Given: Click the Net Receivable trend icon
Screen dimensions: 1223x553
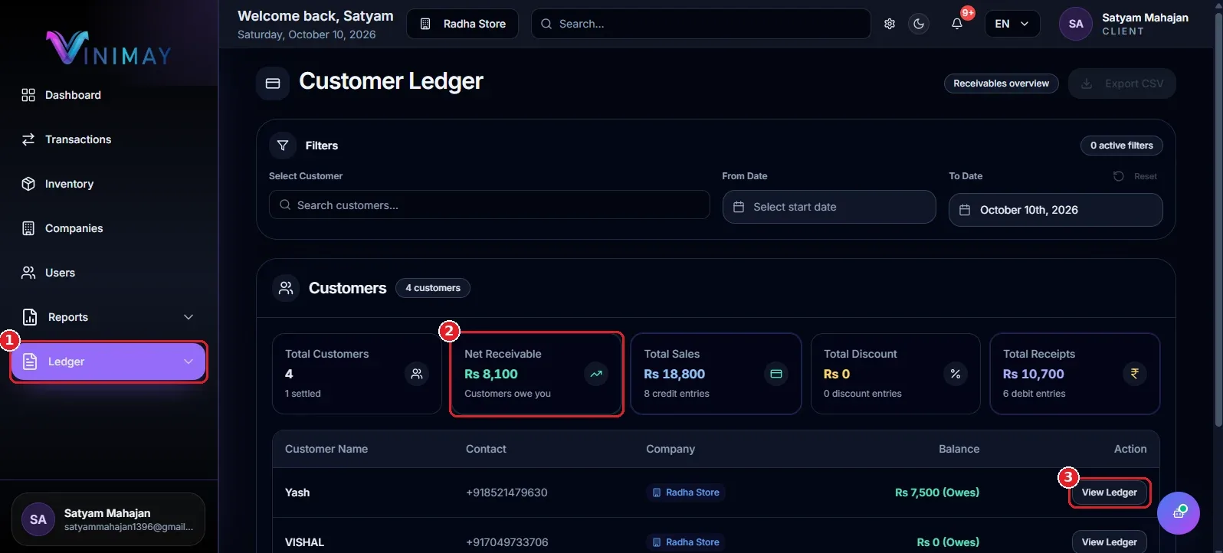Looking at the screenshot, I should (596, 374).
